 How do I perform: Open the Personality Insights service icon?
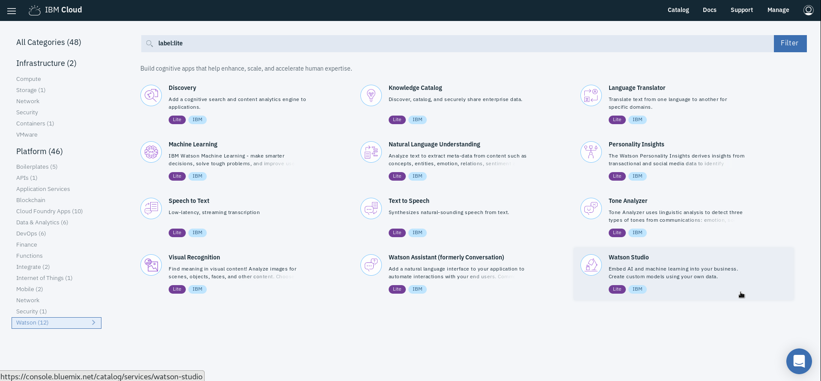click(x=591, y=152)
